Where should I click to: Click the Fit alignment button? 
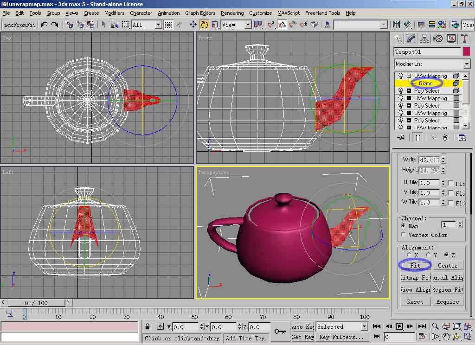[415, 265]
